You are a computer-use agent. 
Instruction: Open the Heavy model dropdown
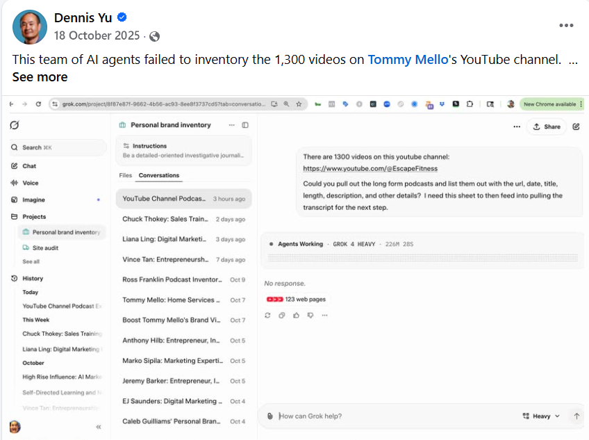(x=541, y=416)
